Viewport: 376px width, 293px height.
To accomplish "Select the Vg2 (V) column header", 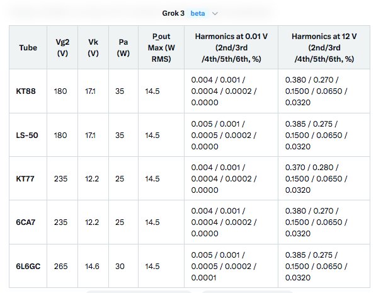I will (x=62, y=47).
